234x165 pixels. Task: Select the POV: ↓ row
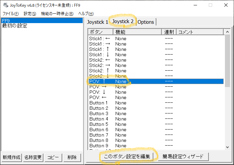pos(156,92)
